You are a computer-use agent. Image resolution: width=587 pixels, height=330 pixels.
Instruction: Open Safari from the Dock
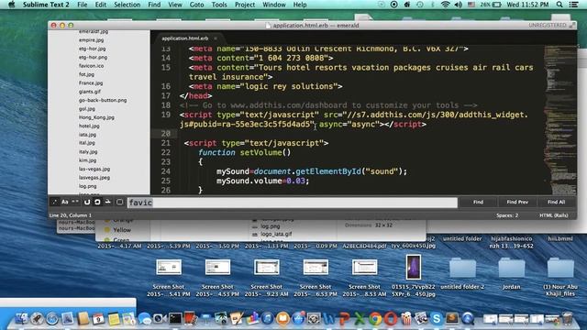[52, 318]
